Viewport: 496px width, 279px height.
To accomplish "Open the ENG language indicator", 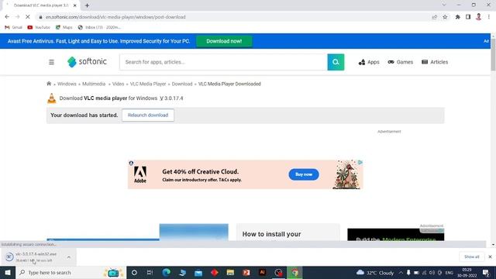I will click(449, 272).
